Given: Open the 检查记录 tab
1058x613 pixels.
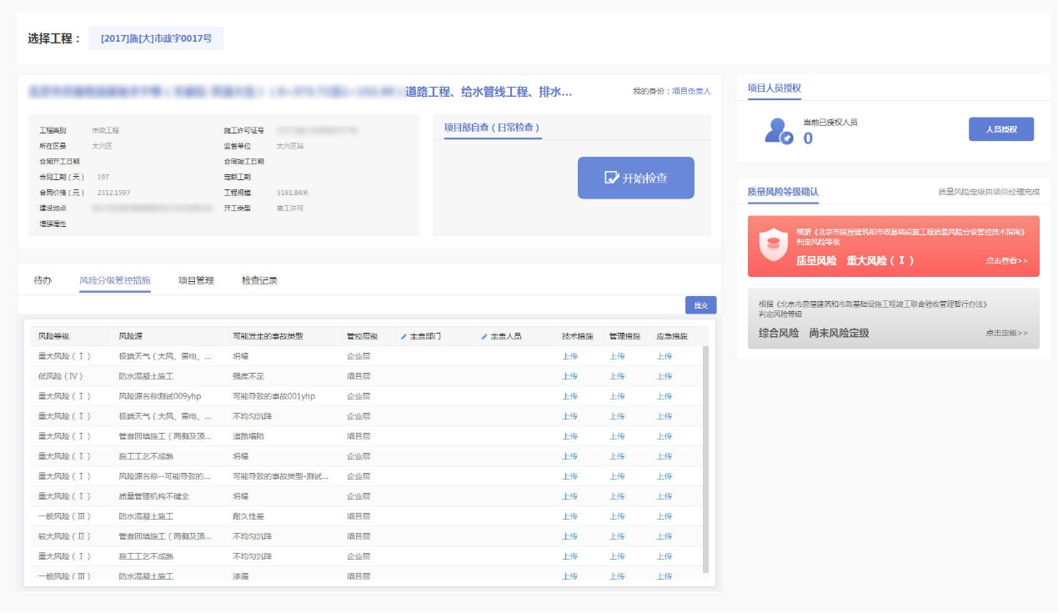Looking at the screenshot, I should (259, 280).
